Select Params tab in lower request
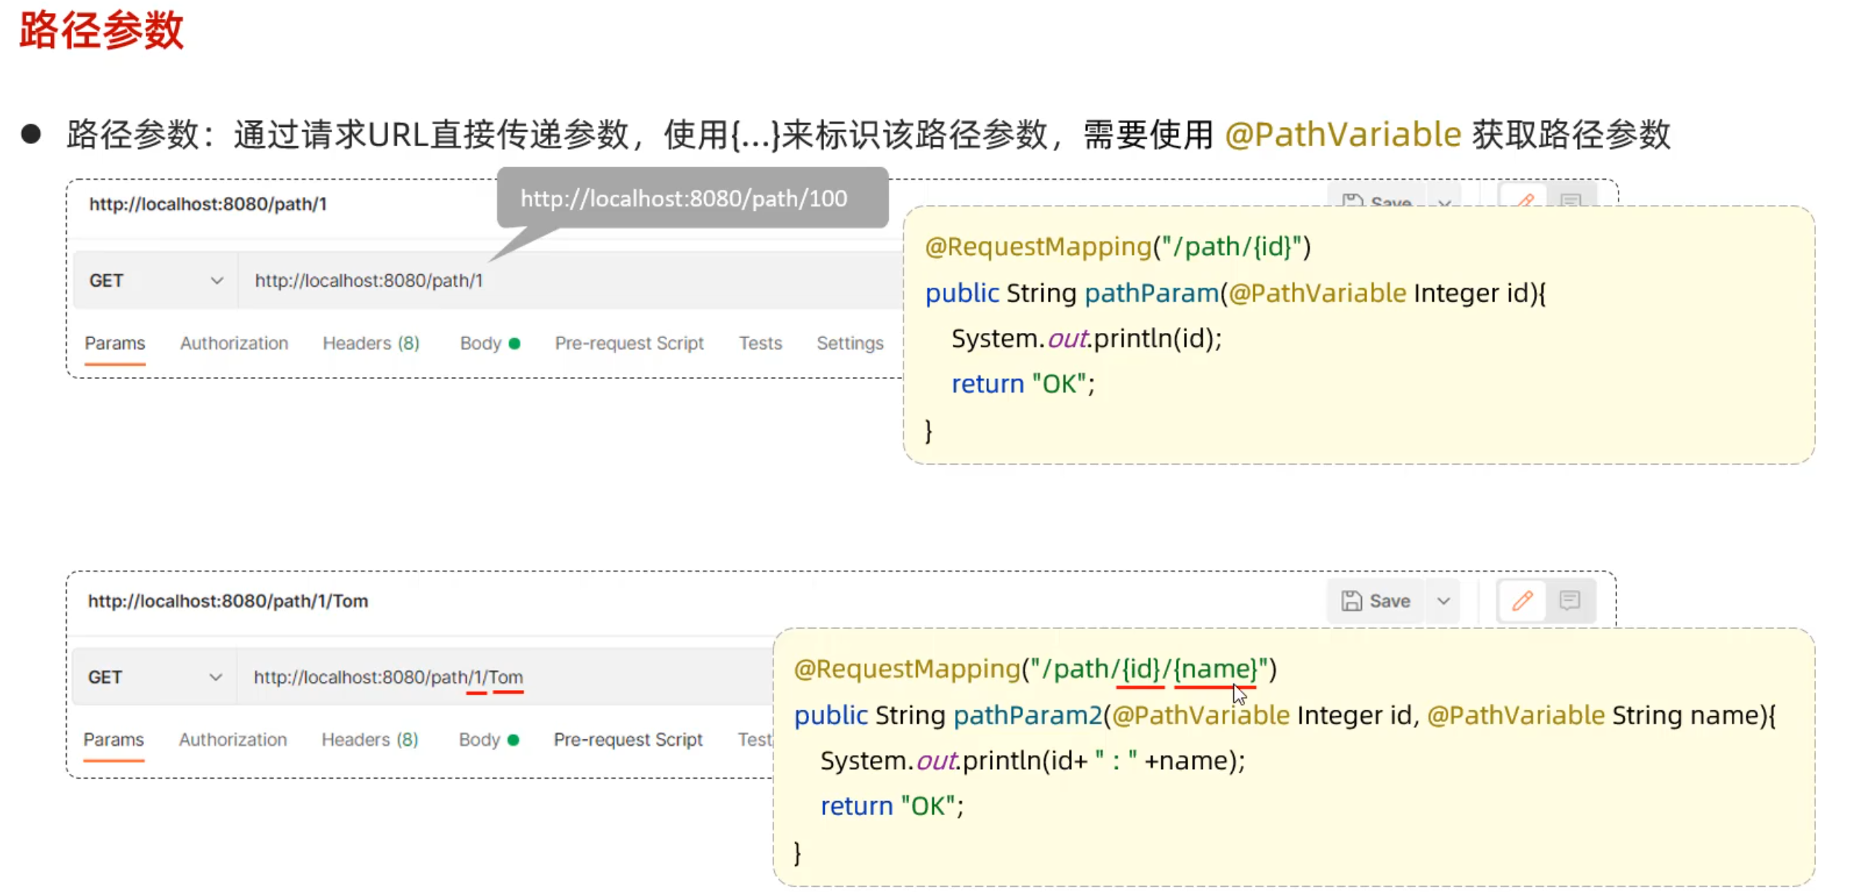Image resolution: width=1875 pixels, height=892 pixels. click(x=113, y=740)
